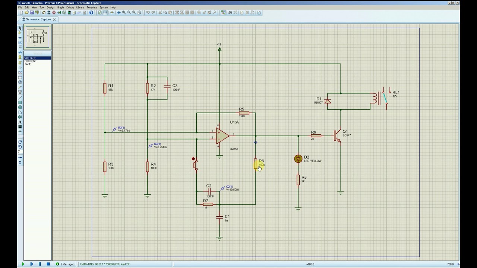Open the File menu
The image size is (477, 268).
point(20,7)
